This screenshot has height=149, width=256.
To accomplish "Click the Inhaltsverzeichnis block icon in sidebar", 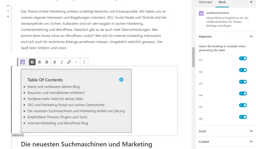I will pos(201,13).
